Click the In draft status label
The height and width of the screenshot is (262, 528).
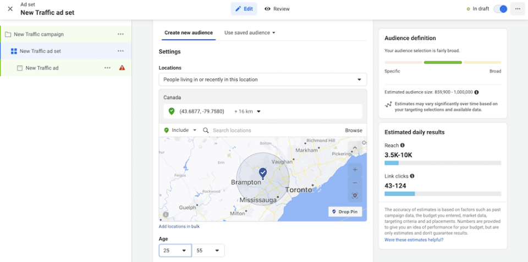tap(481, 9)
